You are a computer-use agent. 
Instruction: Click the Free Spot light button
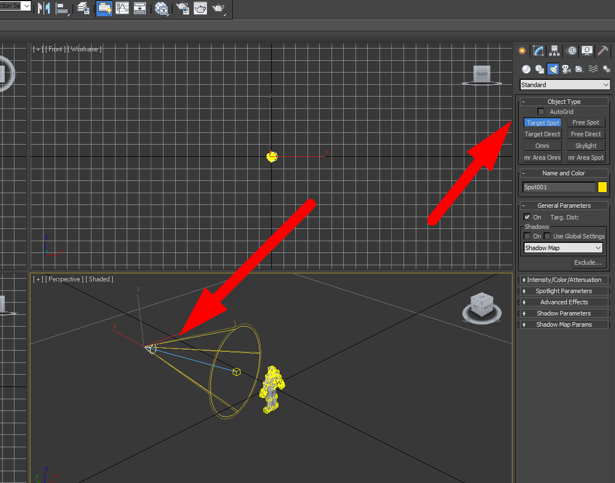click(x=586, y=122)
